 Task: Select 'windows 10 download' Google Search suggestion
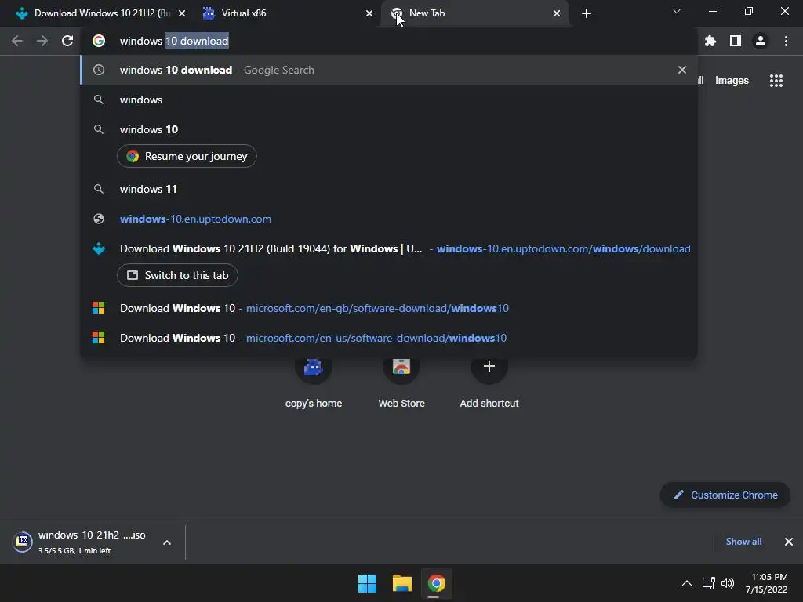[x=389, y=70]
